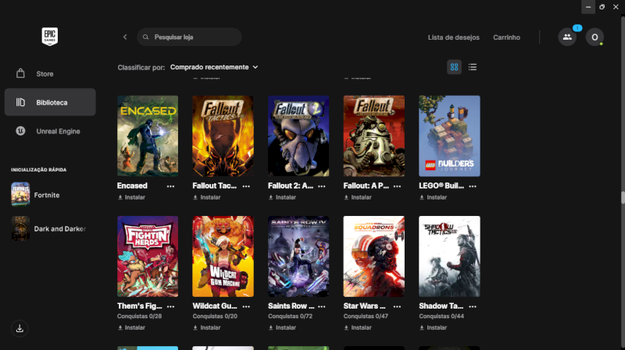Minimize the Epic Games Launcher window

click(588, 7)
